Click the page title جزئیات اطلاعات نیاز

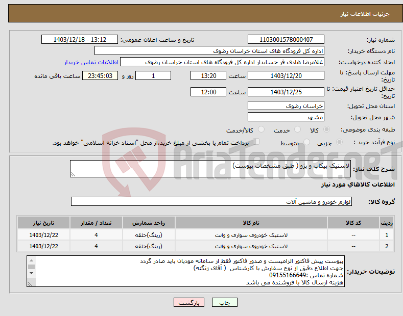tap(365, 14)
